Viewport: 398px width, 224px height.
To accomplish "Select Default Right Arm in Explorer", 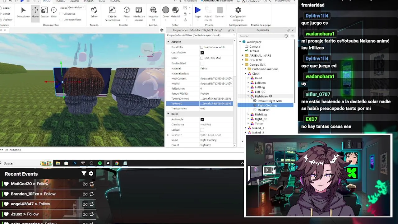I will click(270, 101).
